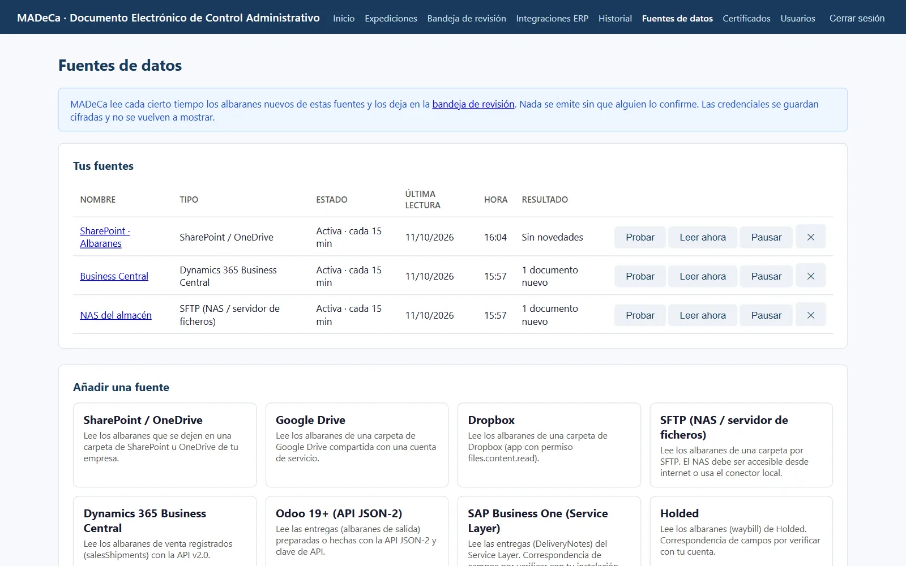Viewport: 906px width, 566px height.
Task: Open Bandeja de revisión in the navbar
Action: [467, 18]
